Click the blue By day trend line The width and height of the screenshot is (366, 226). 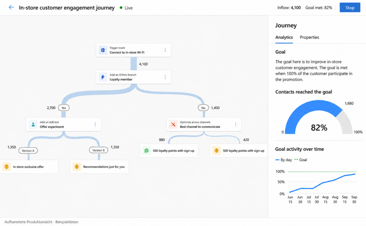(322, 184)
